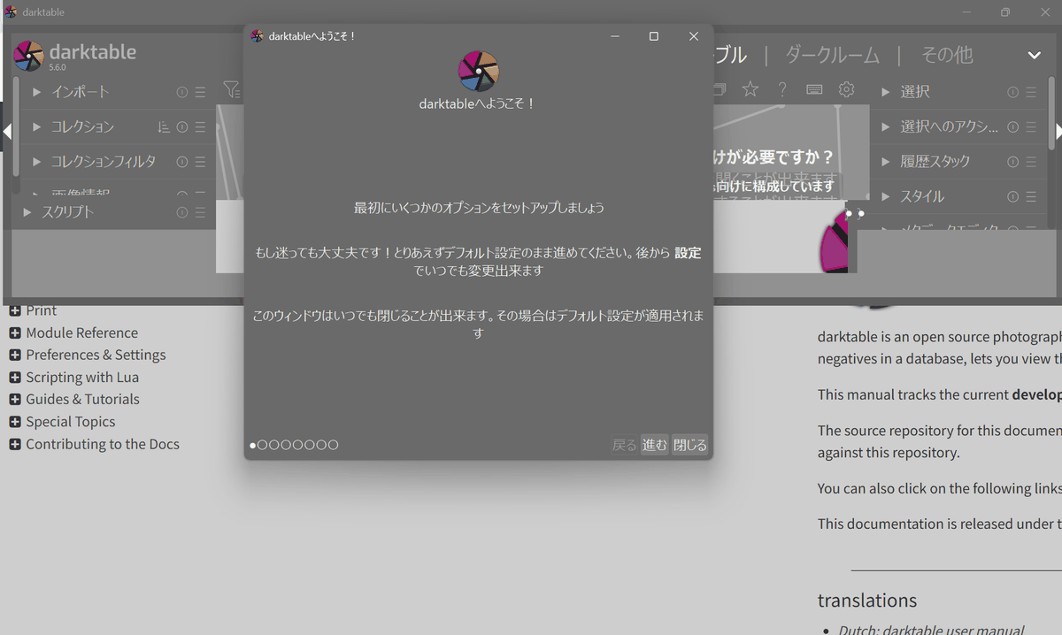Viewport: 1062px width, 635px height.
Task: Expand Preferences & Settings in docs sidebar
Action: [x=15, y=356]
